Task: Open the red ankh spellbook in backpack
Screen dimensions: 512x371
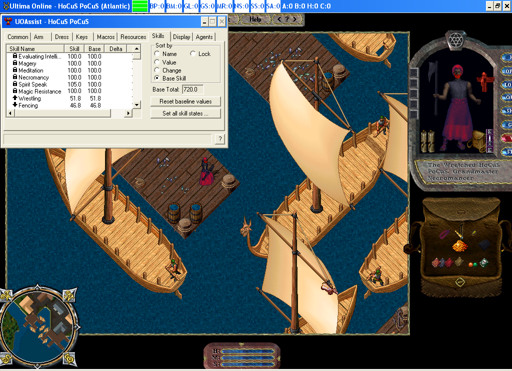Action: 449,263
